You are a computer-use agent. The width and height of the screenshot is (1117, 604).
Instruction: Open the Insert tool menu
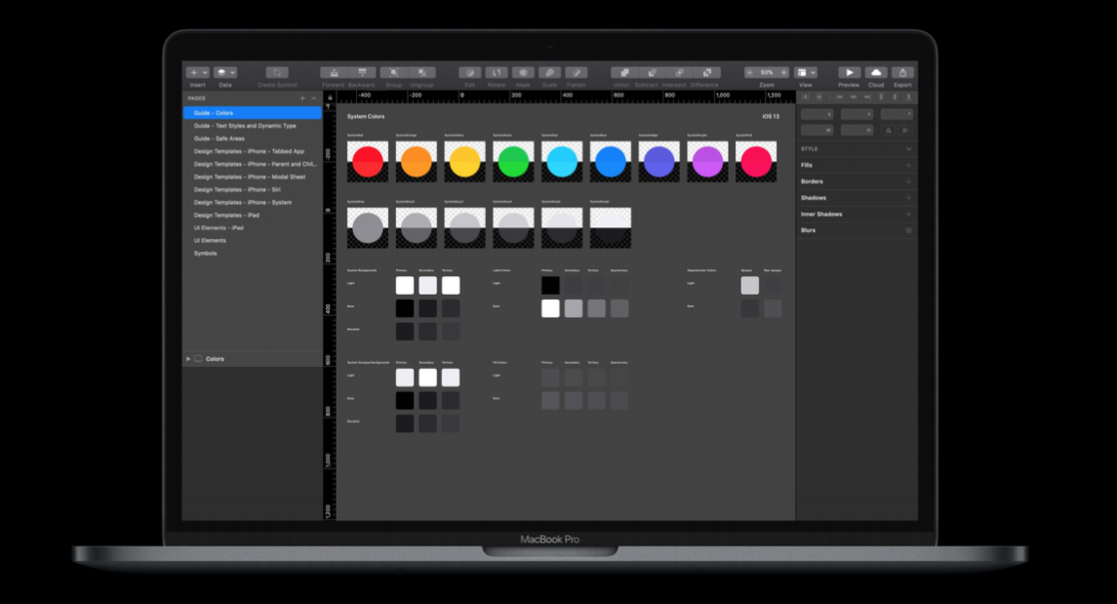click(x=197, y=73)
